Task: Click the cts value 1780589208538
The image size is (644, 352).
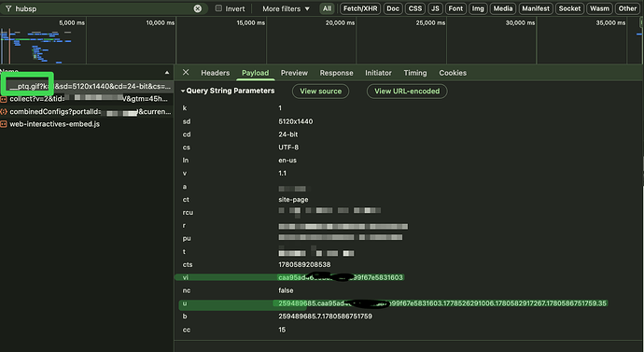Action: point(304,264)
